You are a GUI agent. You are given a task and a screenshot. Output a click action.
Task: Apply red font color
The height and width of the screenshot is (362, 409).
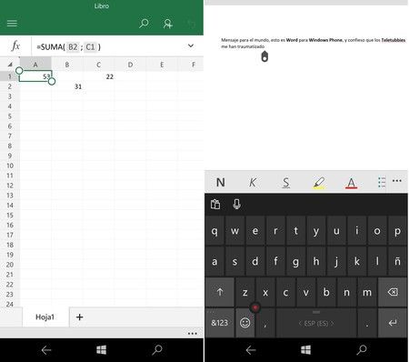[x=351, y=183]
